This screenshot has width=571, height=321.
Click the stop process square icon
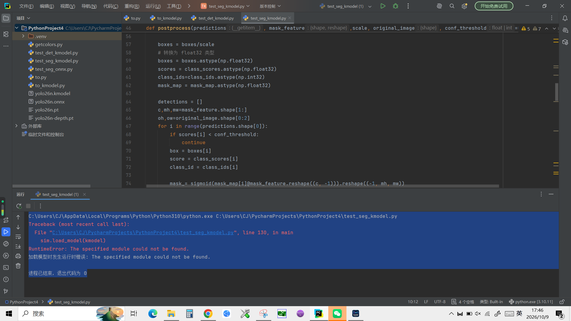[x=28, y=206]
